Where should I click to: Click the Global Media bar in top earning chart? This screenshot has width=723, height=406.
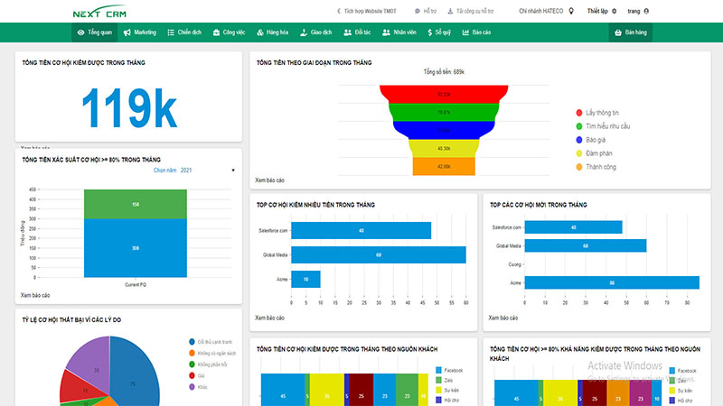pyautogui.click(x=379, y=254)
